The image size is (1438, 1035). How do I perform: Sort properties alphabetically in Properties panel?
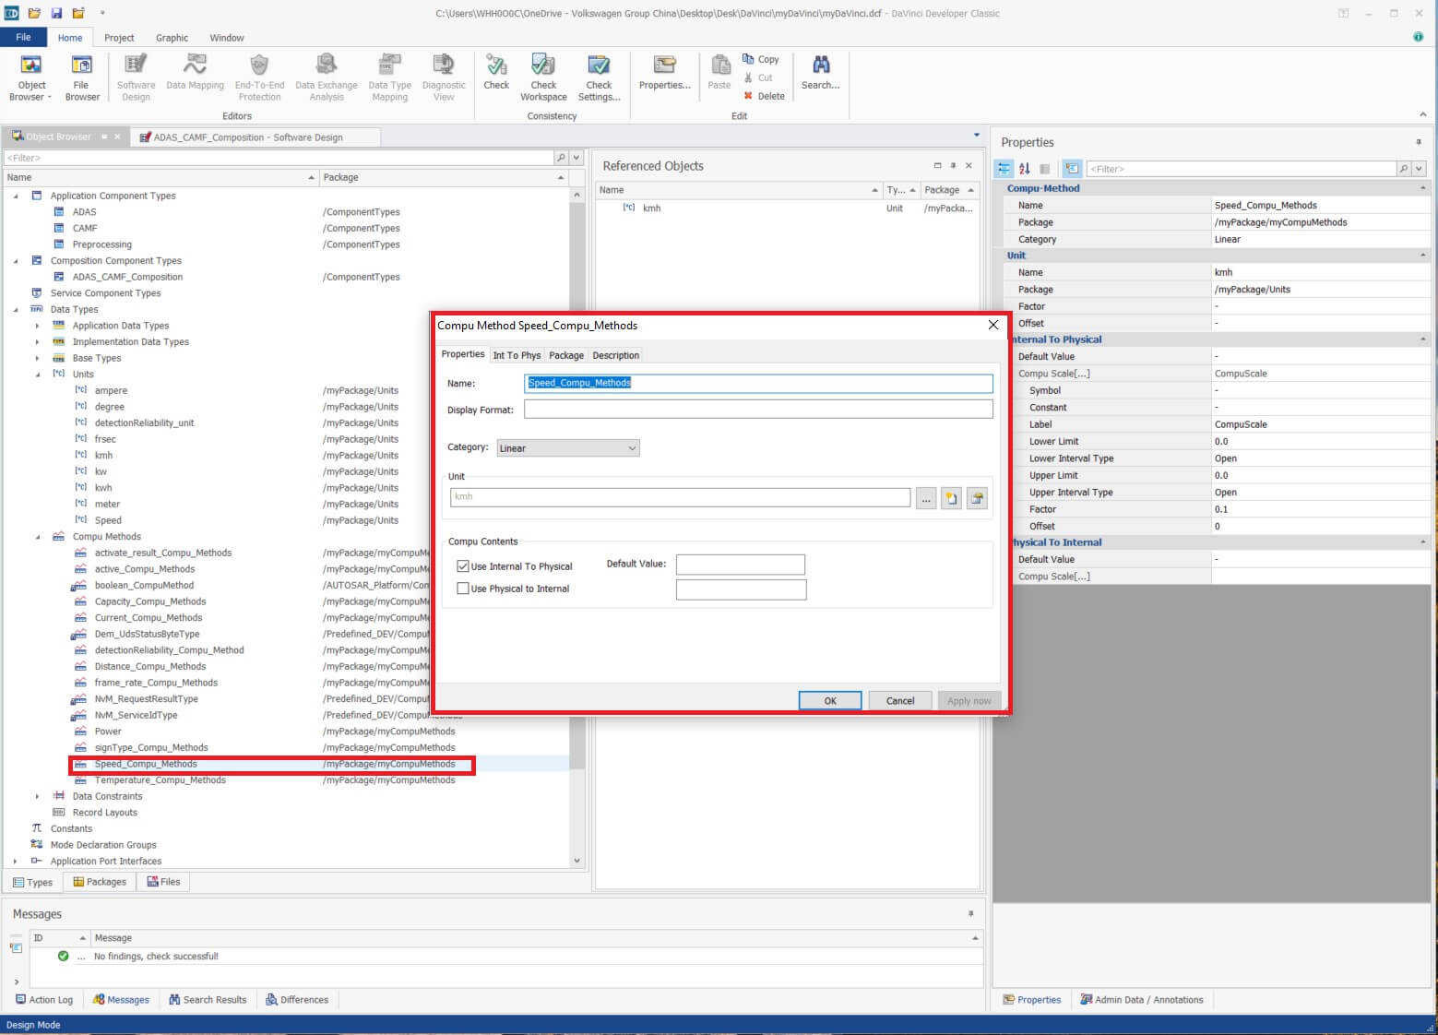pos(1024,169)
